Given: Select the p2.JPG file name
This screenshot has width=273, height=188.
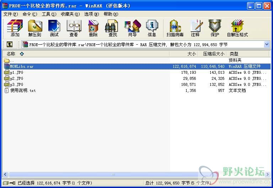Looking at the screenshot, I should 17,78.
